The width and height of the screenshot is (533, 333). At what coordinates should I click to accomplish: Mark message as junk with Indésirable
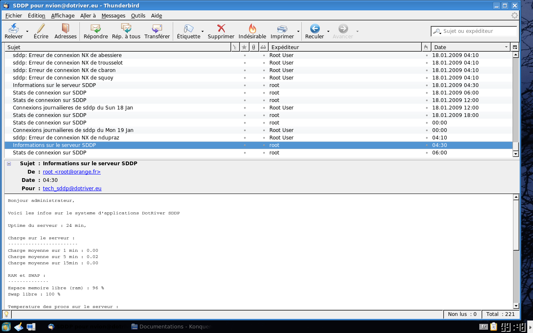252,29
